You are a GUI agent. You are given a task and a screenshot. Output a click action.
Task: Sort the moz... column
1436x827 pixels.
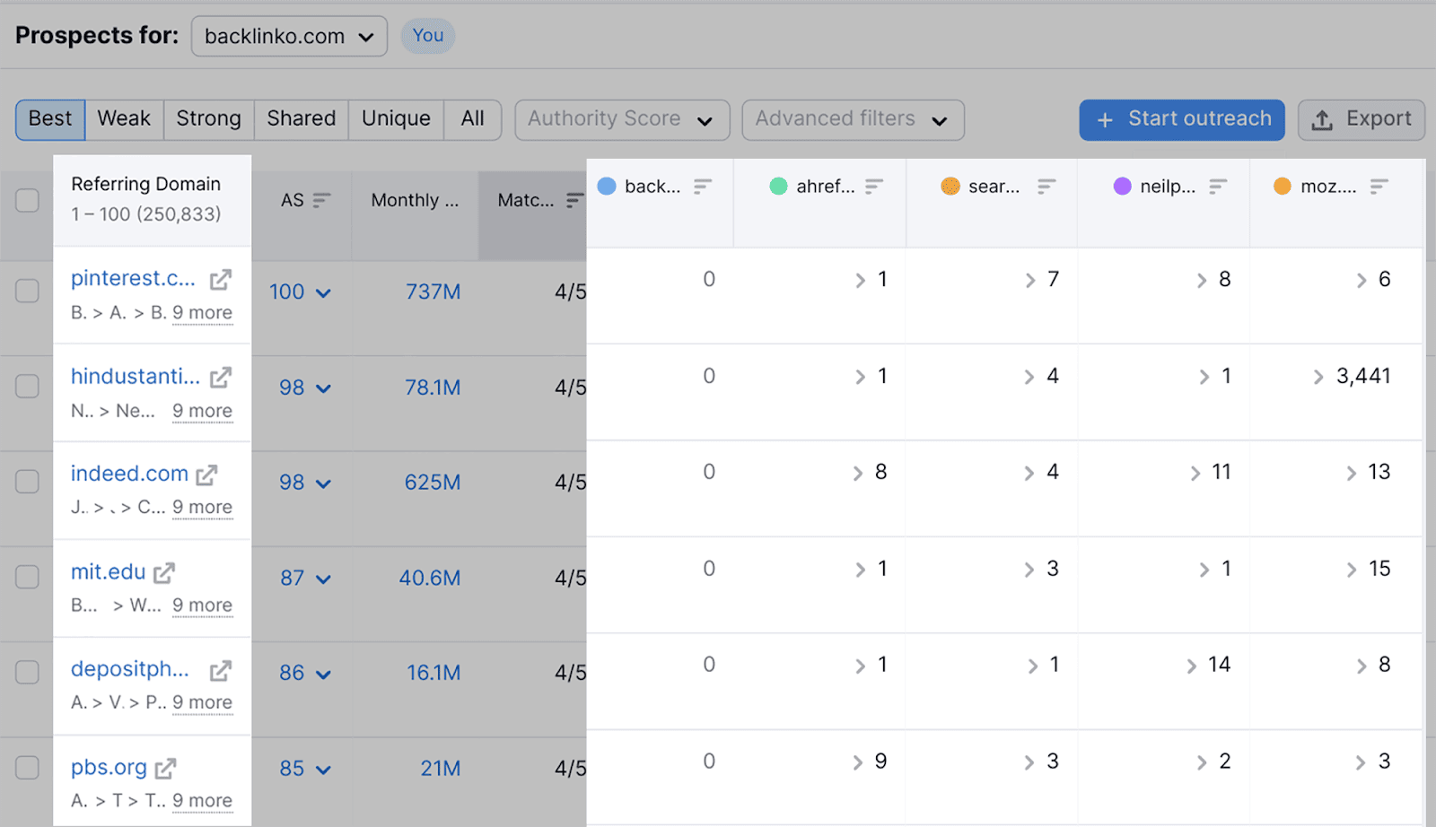(1379, 187)
